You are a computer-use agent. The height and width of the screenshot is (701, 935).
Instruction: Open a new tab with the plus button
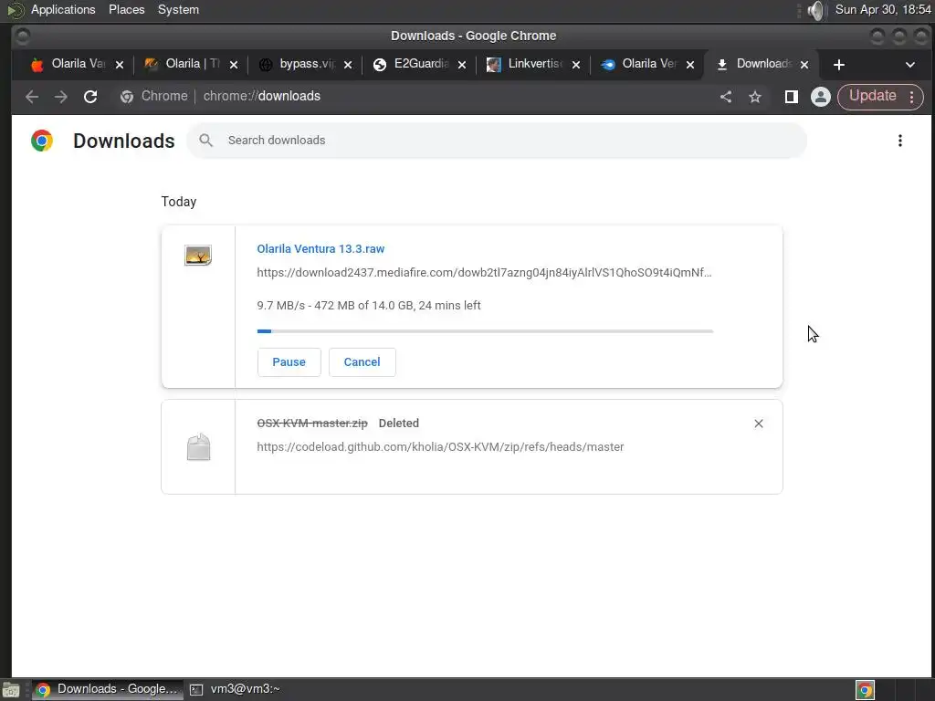[x=839, y=65]
